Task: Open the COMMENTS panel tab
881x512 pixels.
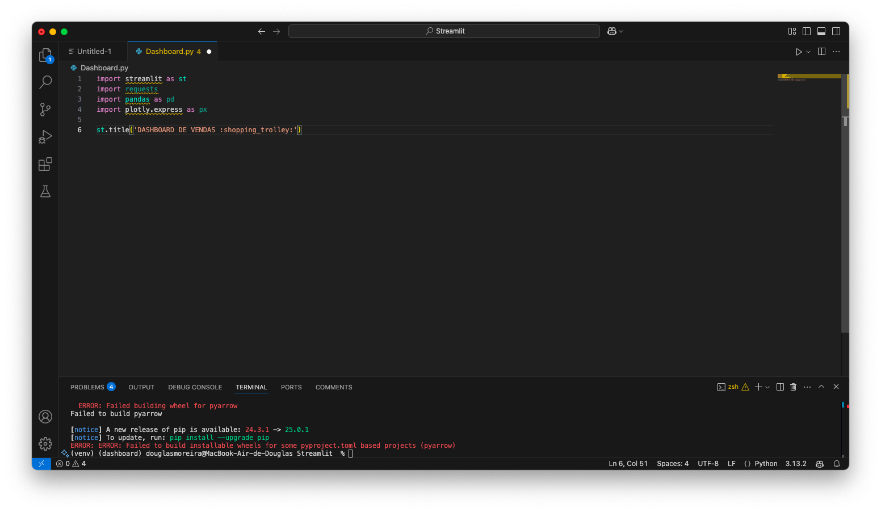Action: click(334, 387)
